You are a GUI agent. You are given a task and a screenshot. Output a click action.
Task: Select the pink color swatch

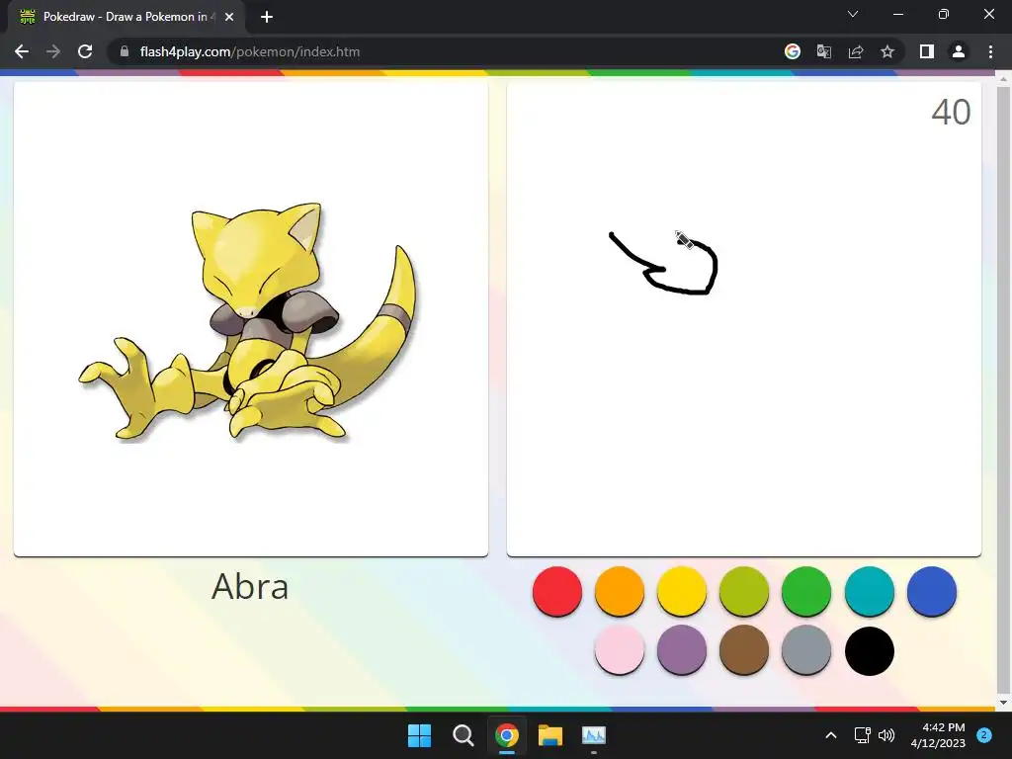(x=620, y=650)
